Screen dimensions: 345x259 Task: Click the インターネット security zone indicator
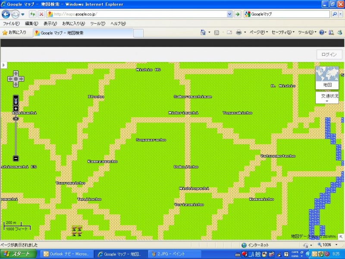pos(255,245)
